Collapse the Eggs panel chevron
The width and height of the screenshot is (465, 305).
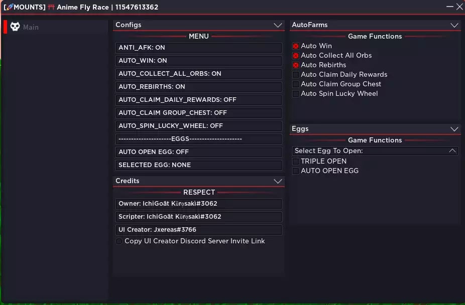point(454,129)
